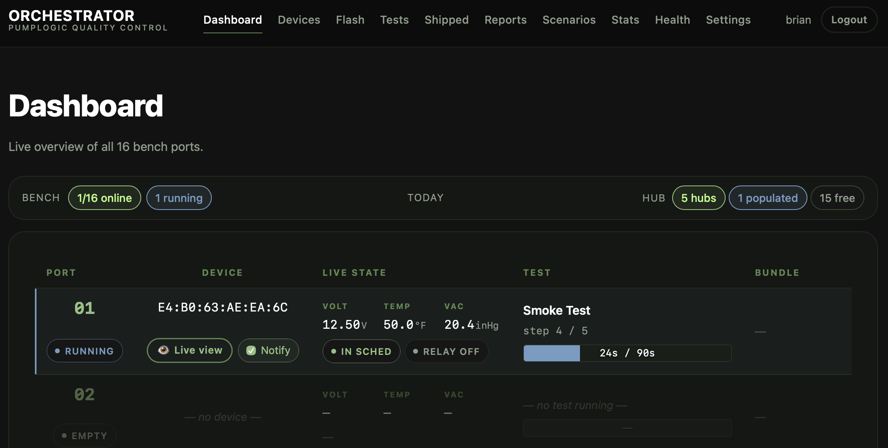
Task: Click the 1 populated pill
Action: [768, 198]
